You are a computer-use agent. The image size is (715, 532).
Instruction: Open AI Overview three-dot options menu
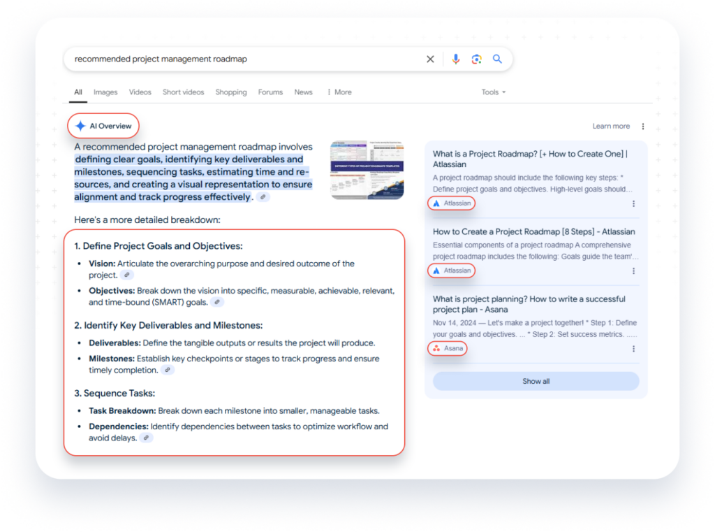643,127
